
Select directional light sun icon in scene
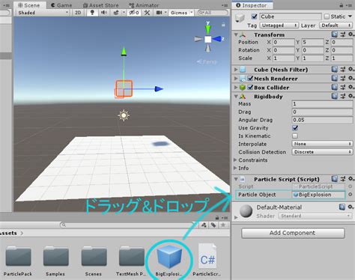[x=124, y=115]
